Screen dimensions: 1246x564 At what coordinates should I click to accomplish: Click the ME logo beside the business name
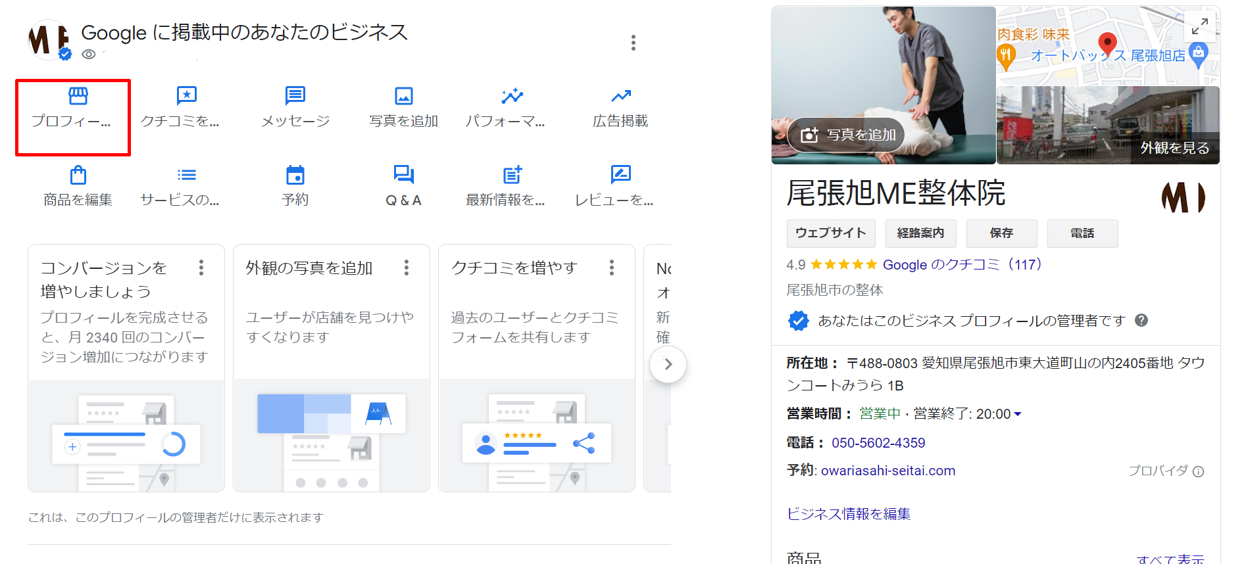[x=1182, y=197]
